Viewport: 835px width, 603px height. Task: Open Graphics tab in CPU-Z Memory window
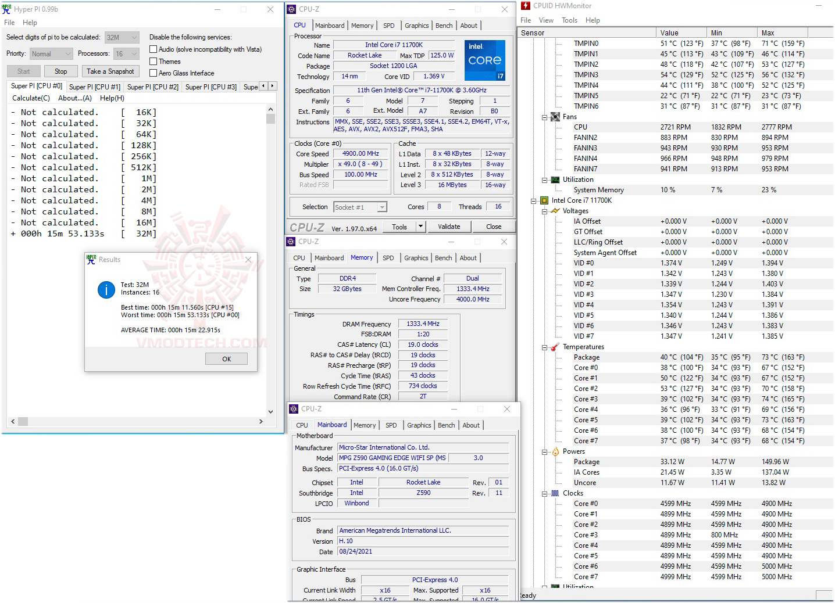coord(416,258)
